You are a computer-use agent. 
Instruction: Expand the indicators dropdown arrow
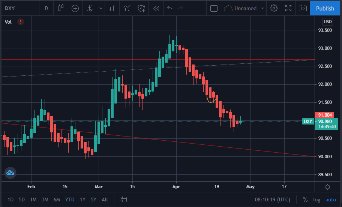tap(101, 8)
